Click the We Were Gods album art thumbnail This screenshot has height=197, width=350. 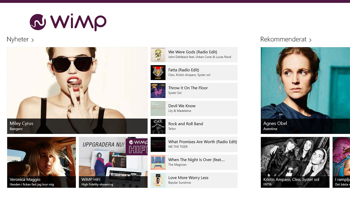[158, 54]
